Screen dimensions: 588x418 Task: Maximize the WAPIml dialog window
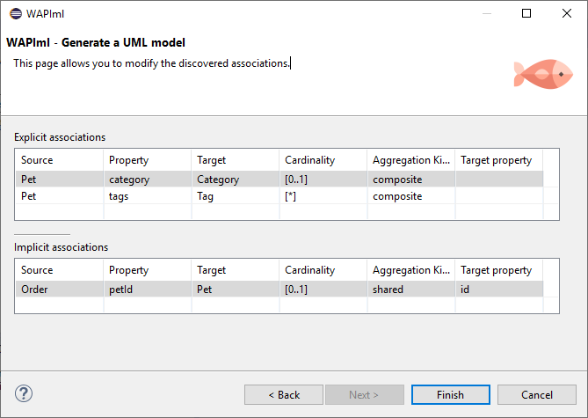click(x=526, y=13)
